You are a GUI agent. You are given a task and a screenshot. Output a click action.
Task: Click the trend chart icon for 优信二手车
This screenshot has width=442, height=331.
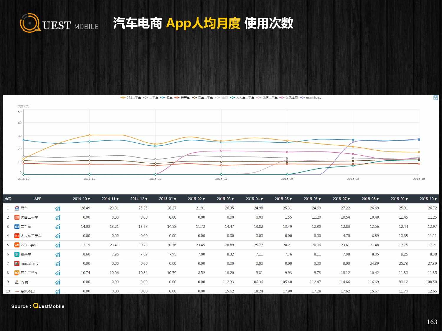[x=58, y=217]
